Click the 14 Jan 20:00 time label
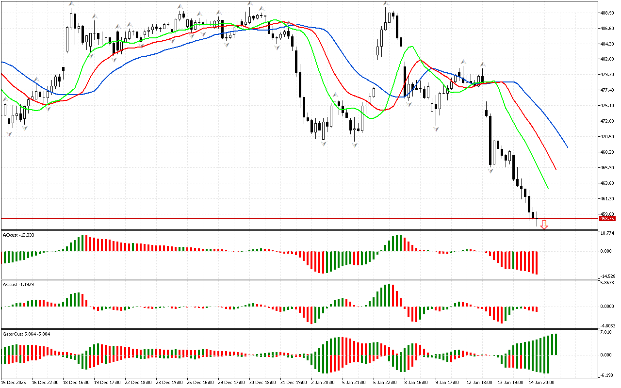Image resolution: width=621 pixels, height=388 pixels. [542, 382]
